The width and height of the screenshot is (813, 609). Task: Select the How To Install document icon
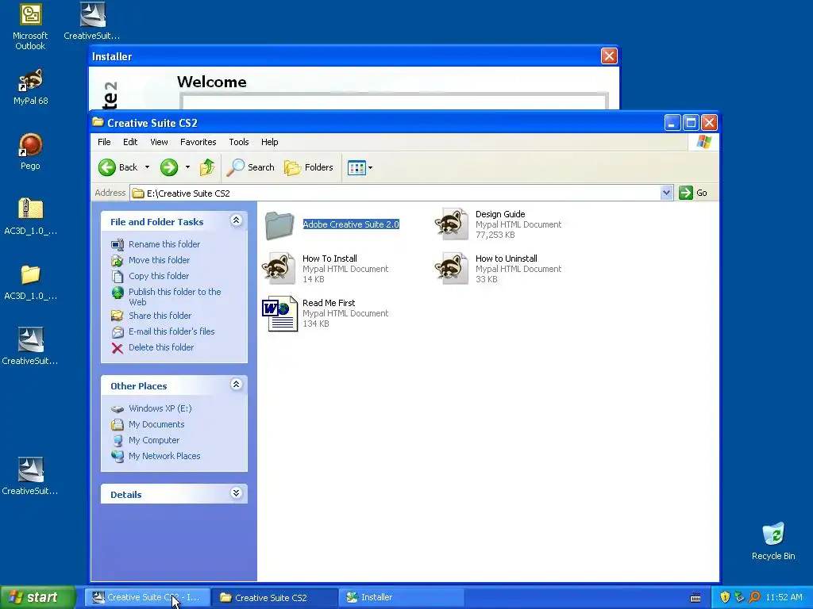pos(279,268)
